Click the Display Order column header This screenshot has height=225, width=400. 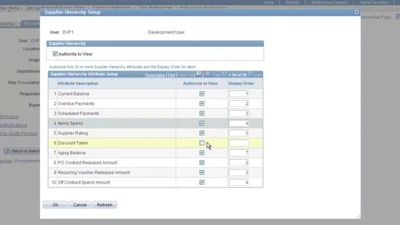click(x=241, y=83)
